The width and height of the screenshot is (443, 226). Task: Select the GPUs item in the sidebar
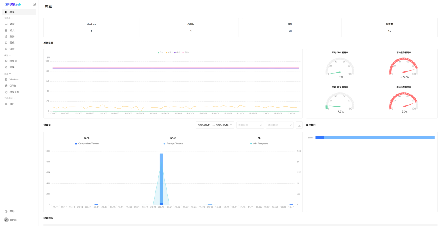[x=13, y=86]
